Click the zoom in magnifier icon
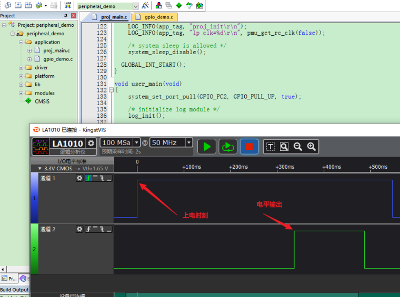The image size is (400, 297). (x=311, y=147)
